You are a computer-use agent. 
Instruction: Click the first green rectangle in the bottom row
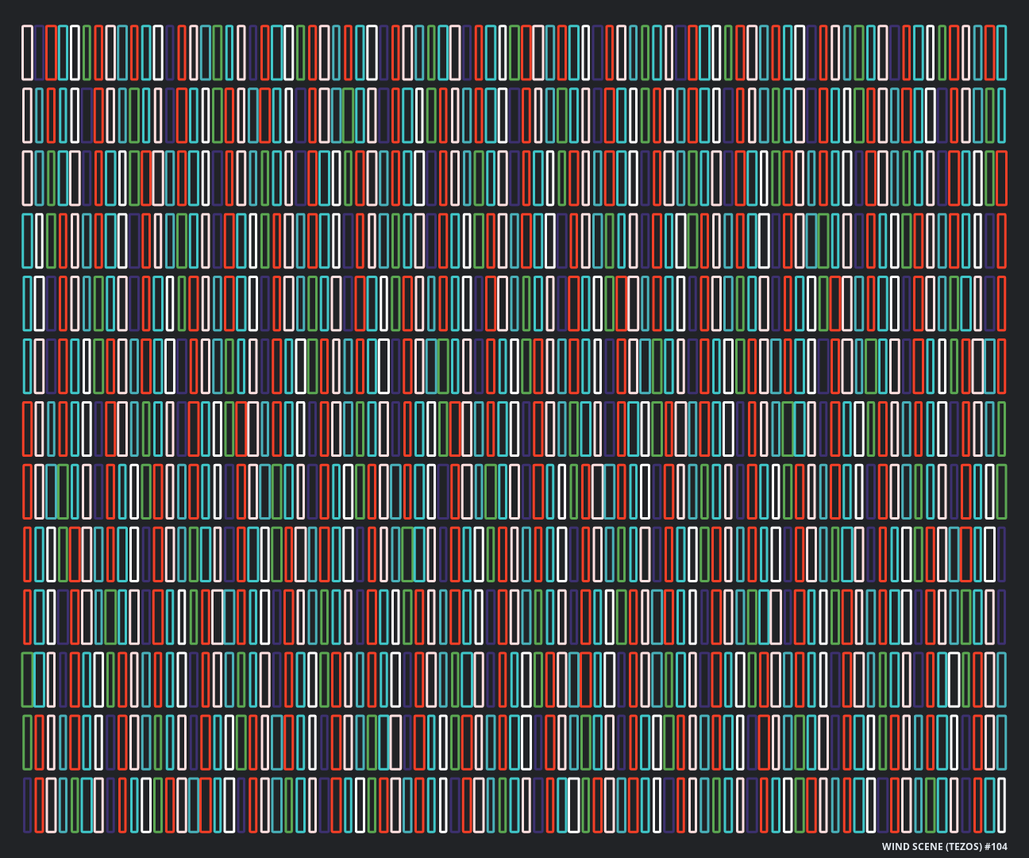point(75,805)
